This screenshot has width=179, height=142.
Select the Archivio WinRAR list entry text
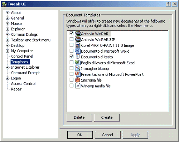click(x=95, y=34)
